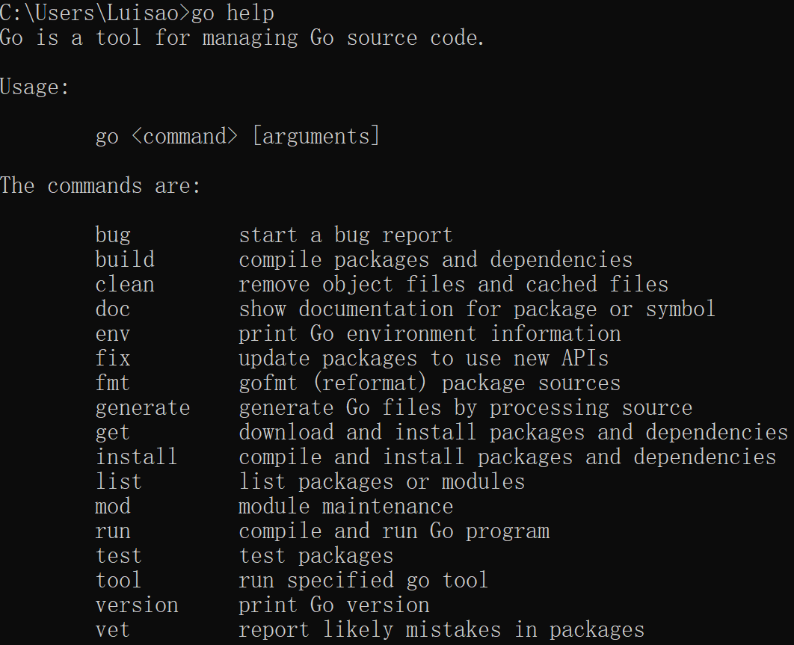Click the description 'print Go version'
Screen dimensions: 794x645
(x=333, y=606)
